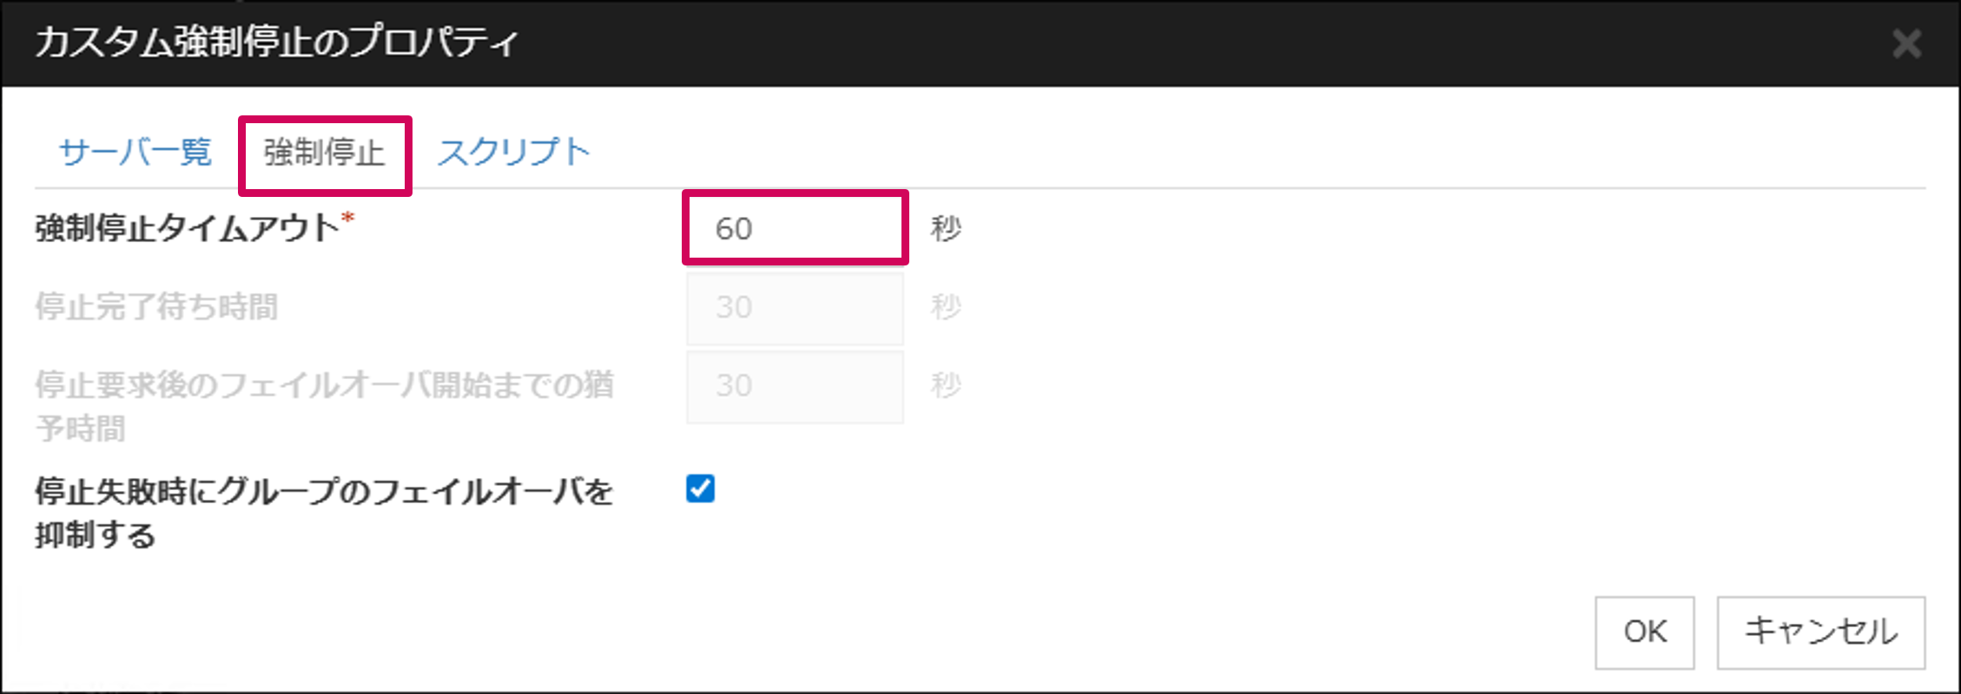Viewport: 1961px width, 694px height.
Task: Click the disabled 停止完了待ち時間 value box
Action: [795, 308]
